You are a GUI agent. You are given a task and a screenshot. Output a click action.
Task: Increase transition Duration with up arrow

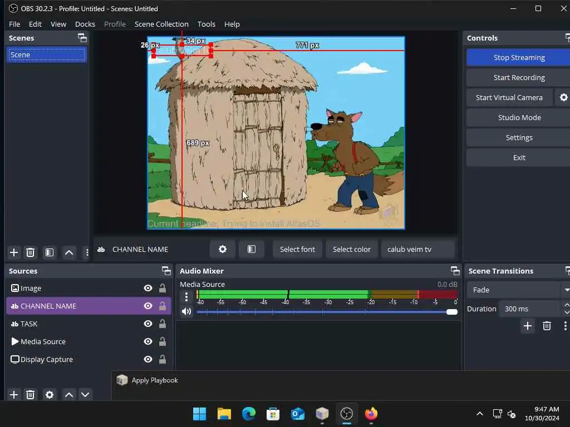coord(566,305)
